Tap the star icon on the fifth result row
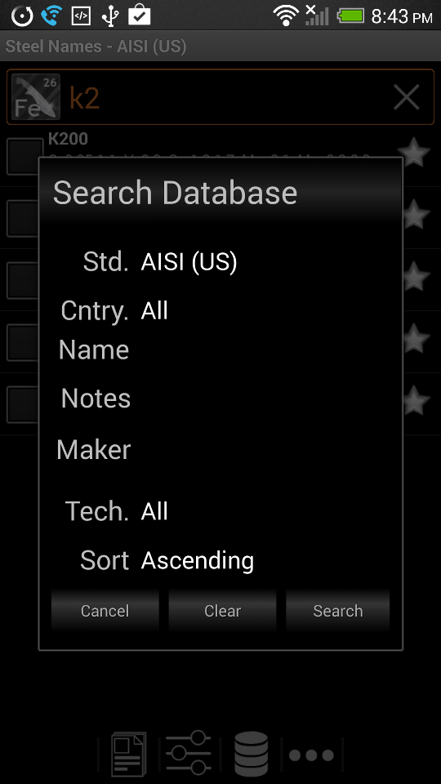The height and width of the screenshot is (784, 441). 416,401
